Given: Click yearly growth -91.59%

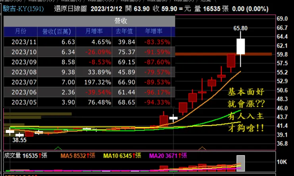Looking at the screenshot, I should click(x=157, y=52).
